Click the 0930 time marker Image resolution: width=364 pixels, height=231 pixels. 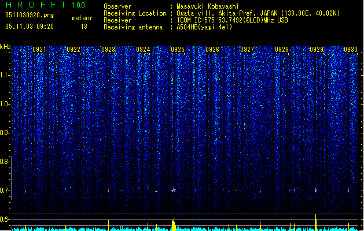tap(351, 50)
